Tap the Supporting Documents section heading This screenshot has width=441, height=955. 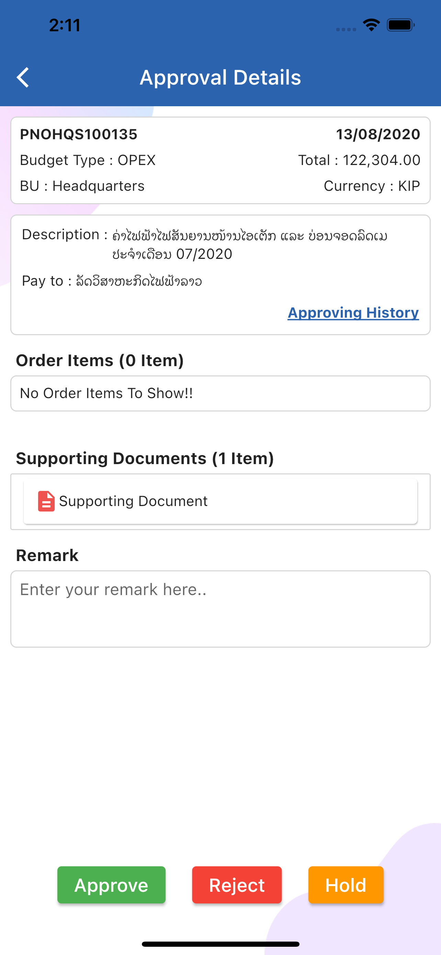(145, 459)
